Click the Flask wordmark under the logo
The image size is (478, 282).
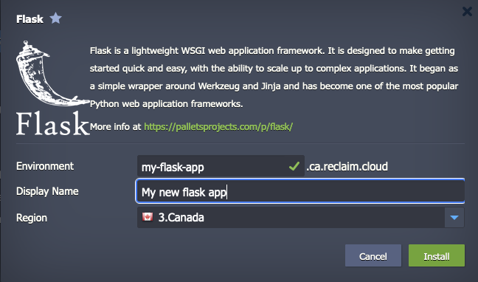coord(52,123)
